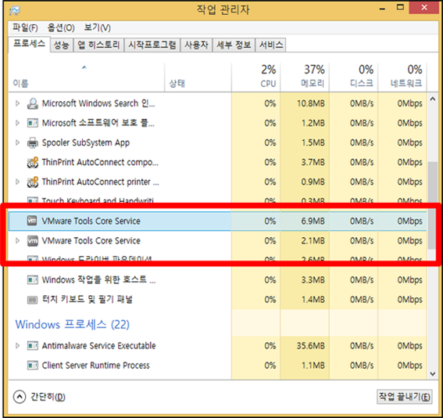Open the 옵션(O) menu
This screenshot has width=443, height=418.
(x=61, y=27)
